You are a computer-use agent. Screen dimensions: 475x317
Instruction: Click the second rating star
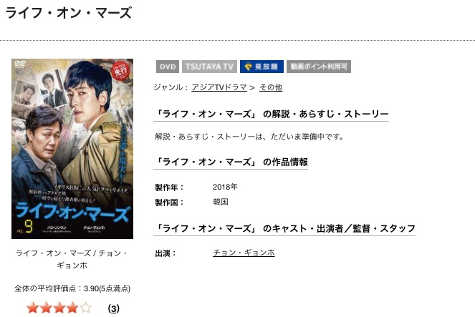click(x=46, y=308)
